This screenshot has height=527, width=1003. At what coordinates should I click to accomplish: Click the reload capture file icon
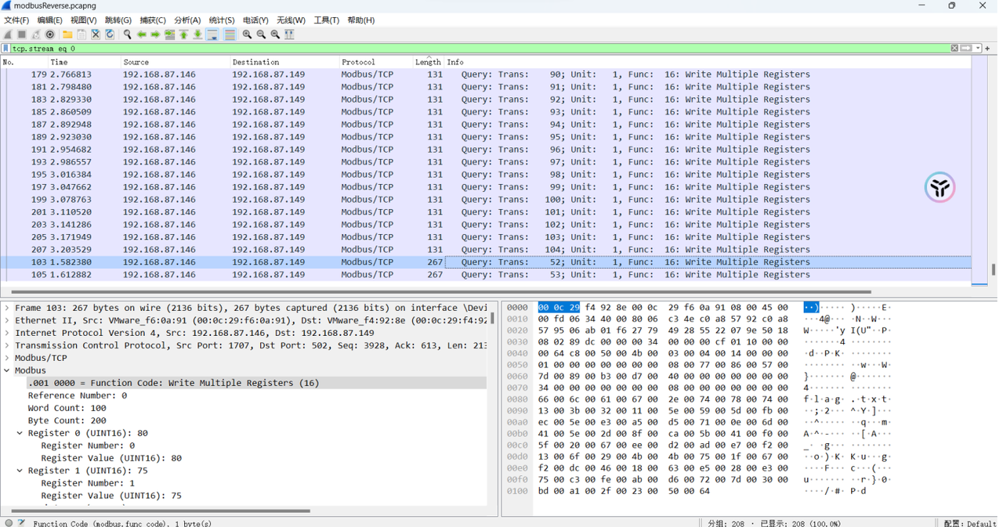tap(110, 34)
